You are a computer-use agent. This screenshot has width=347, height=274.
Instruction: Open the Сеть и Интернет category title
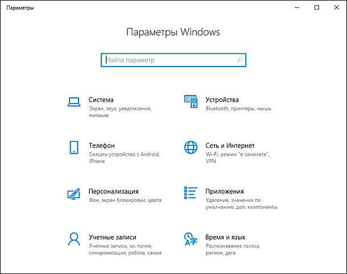(x=230, y=146)
